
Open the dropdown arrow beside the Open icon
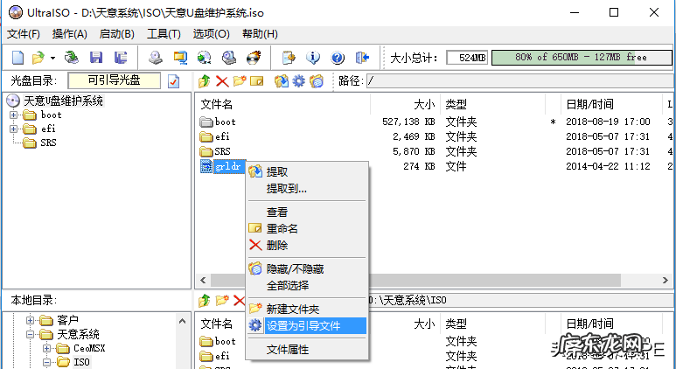(x=52, y=58)
